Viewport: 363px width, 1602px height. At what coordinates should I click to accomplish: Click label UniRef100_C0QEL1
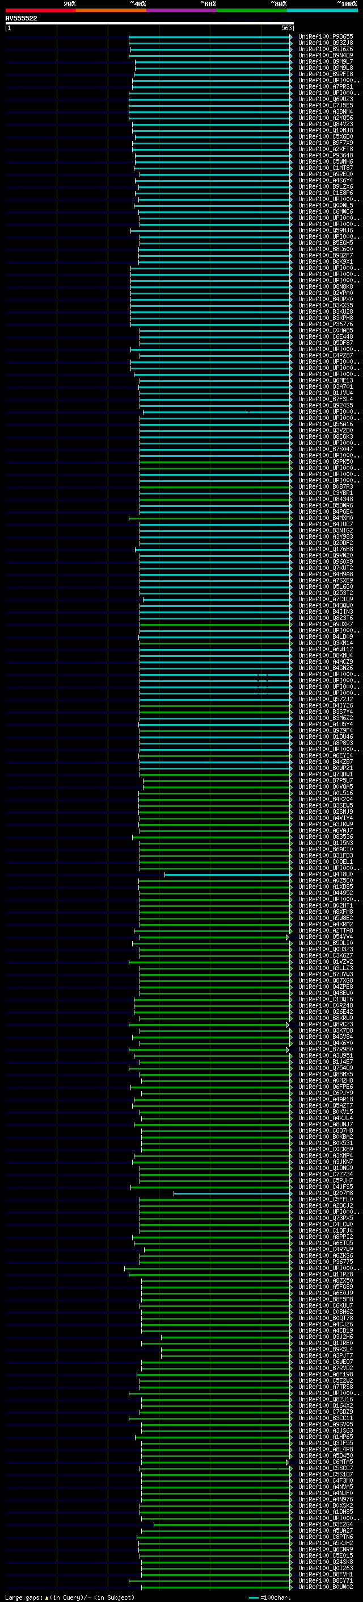[x=326, y=862]
